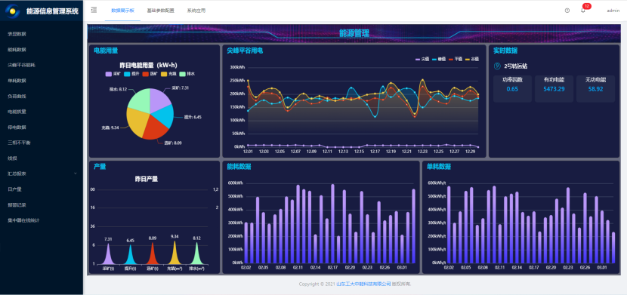
Task: Click the 昨日电能用量 (kW•h) heading
Action: click(x=148, y=65)
